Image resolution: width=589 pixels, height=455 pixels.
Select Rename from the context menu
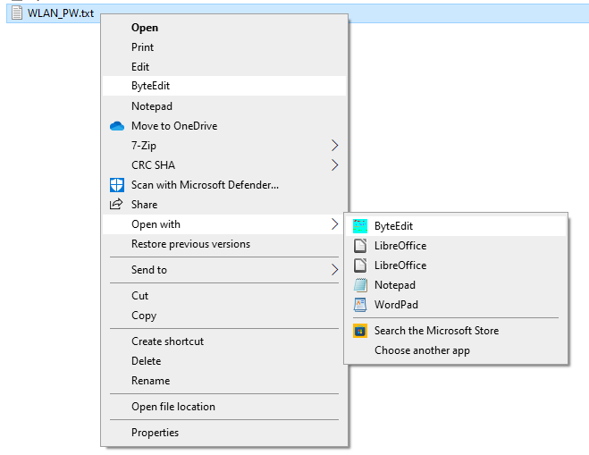coord(224,381)
